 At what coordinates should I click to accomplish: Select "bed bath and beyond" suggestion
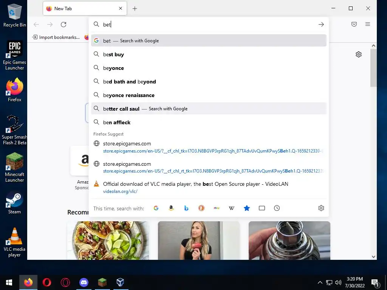(209, 82)
